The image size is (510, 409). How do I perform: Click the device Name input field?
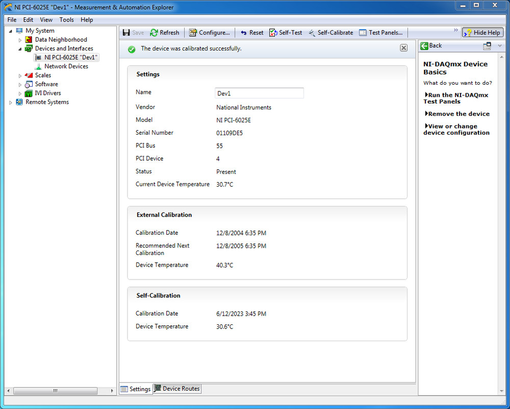pyautogui.click(x=259, y=93)
